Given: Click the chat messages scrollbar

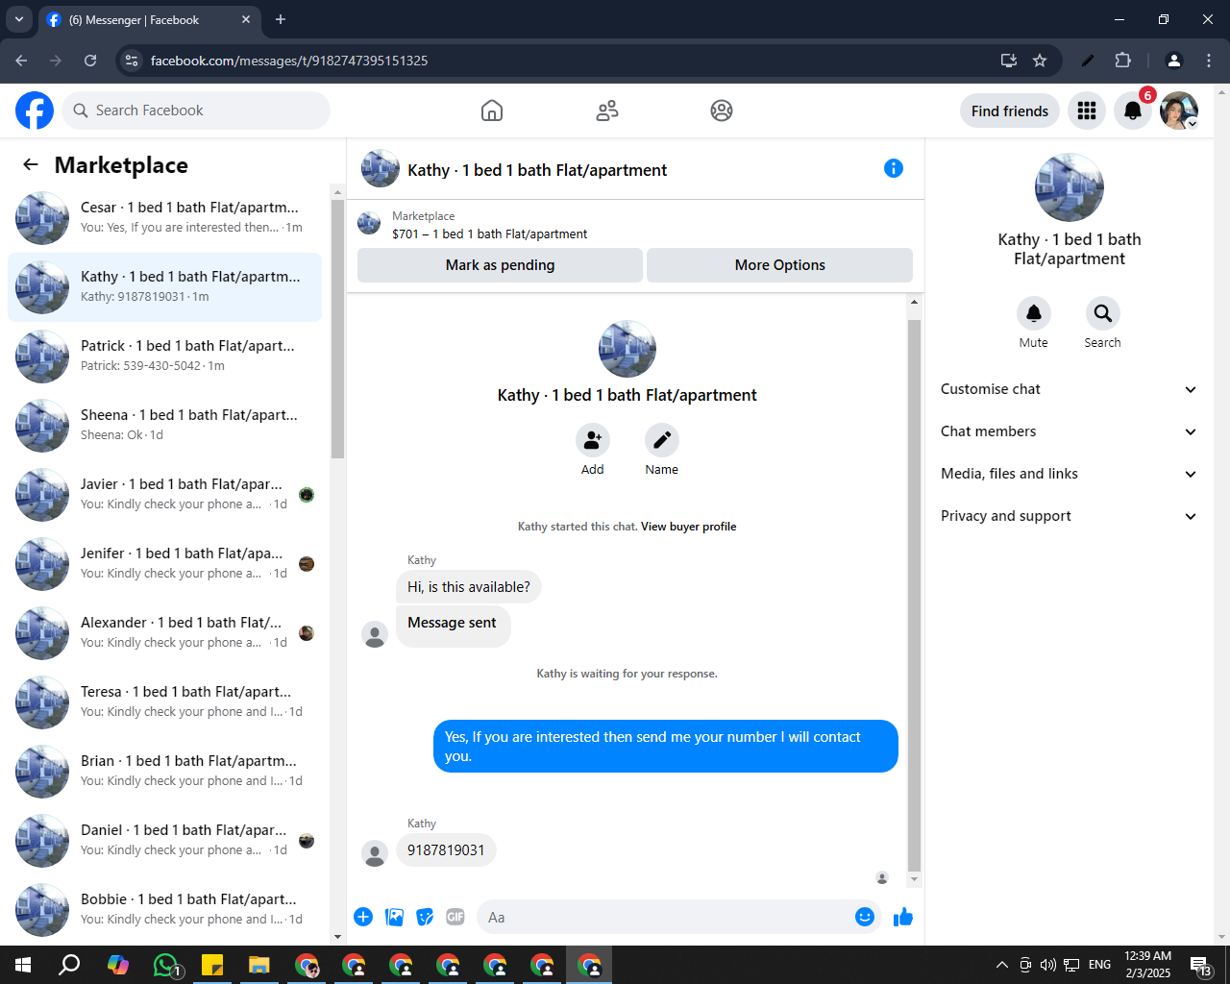Looking at the screenshot, I should (x=914, y=596).
